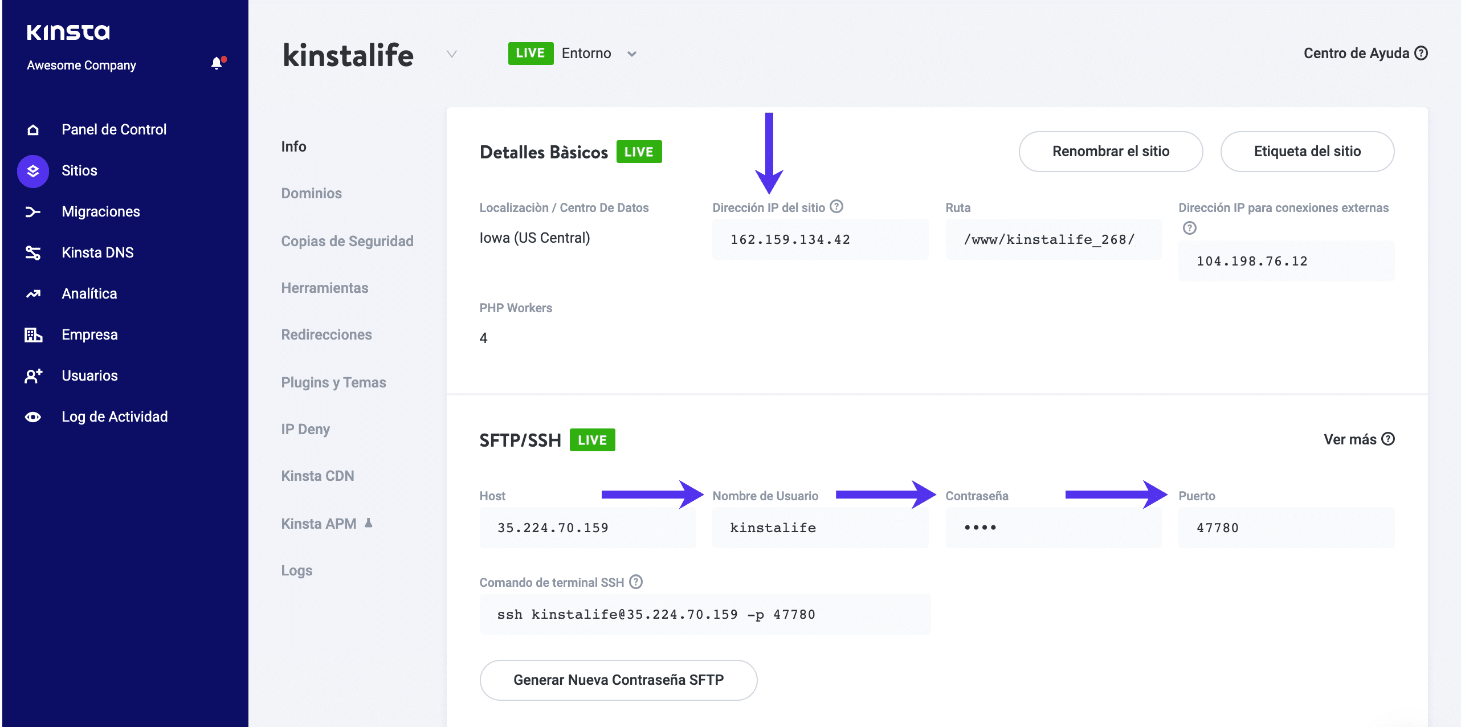The width and height of the screenshot is (1461, 727).
Task: Click the Empresa building icon
Action: point(32,334)
